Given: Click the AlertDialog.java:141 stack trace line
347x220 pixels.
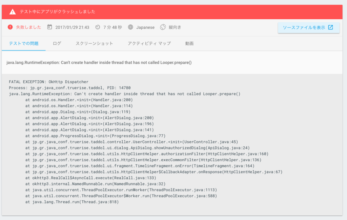Looking at the screenshot, I should click(x=89, y=130).
